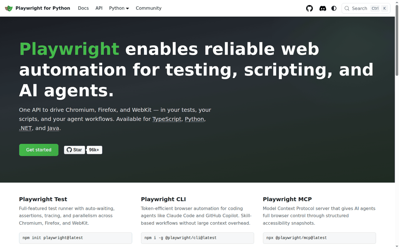Go to Playwright for Python home title
Screen dimensions: 399x249
click(43, 8)
